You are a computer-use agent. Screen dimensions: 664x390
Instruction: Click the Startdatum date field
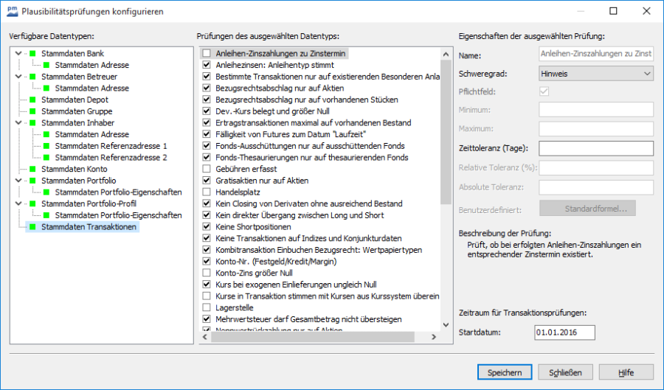pos(564,332)
